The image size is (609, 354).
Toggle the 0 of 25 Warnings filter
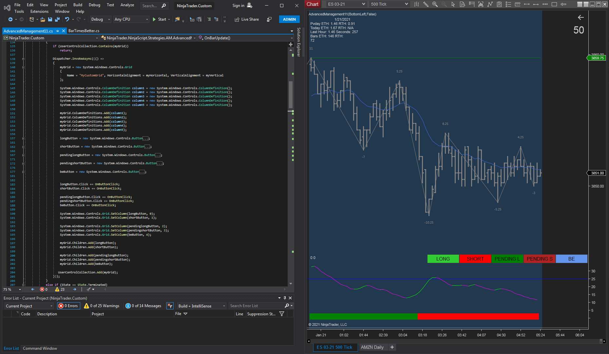(102, 306)
